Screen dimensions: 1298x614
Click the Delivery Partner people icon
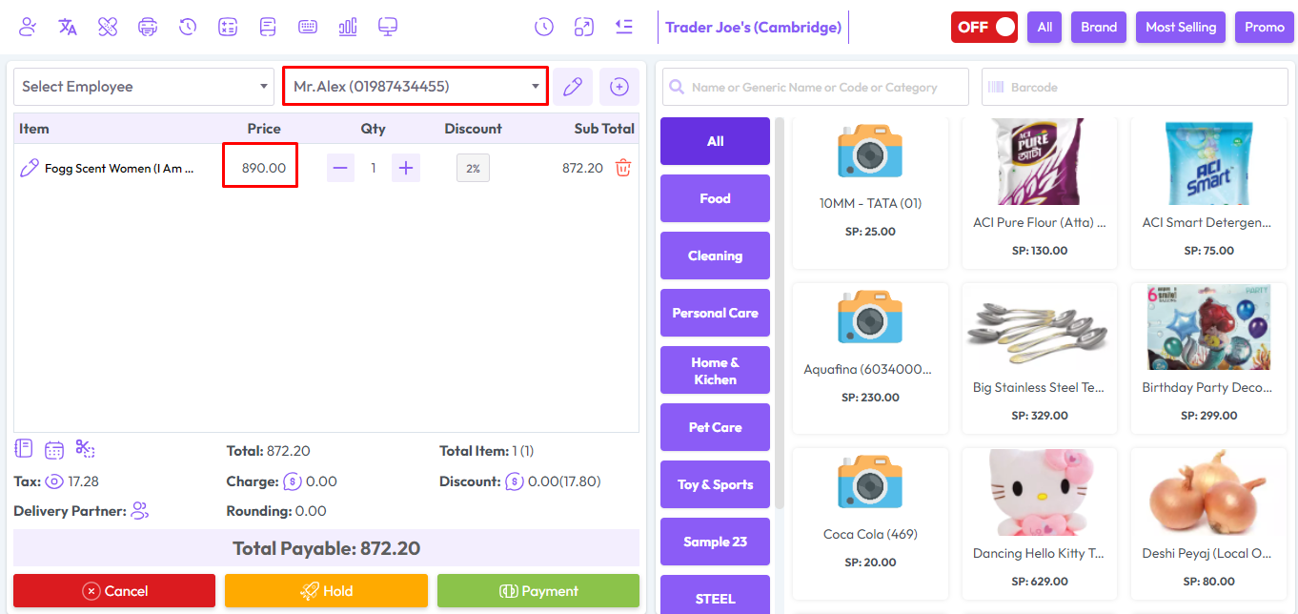click(x=140, y=511)
